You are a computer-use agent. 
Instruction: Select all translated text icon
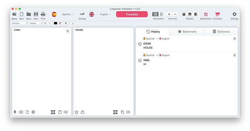(x=115, y=112)
